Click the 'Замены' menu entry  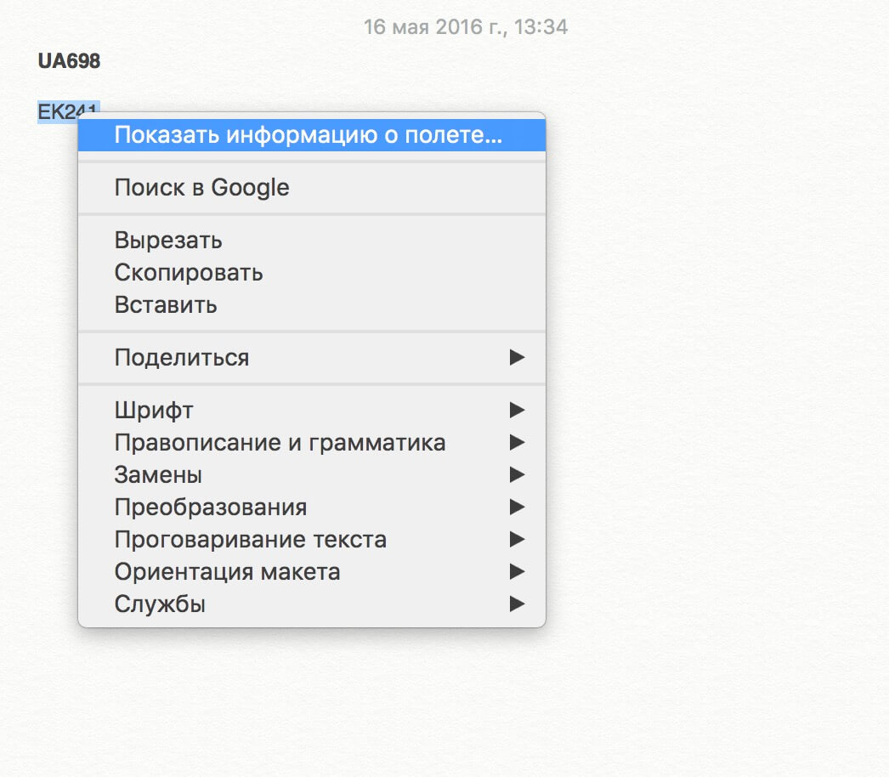158,475
